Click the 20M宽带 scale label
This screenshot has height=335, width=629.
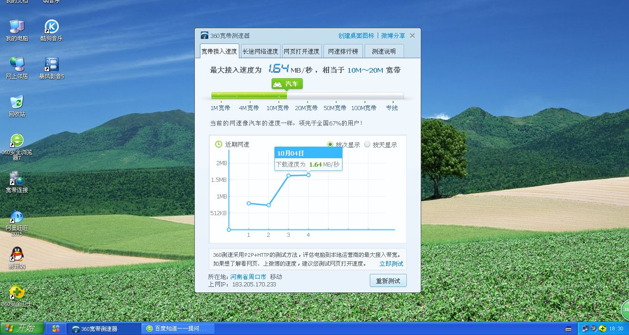306,108
